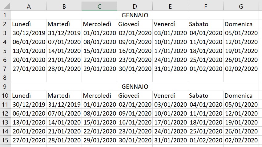Select the Sabato cell in row 10
The height and width of the screenshot is (147, 262).
(205, 96)
